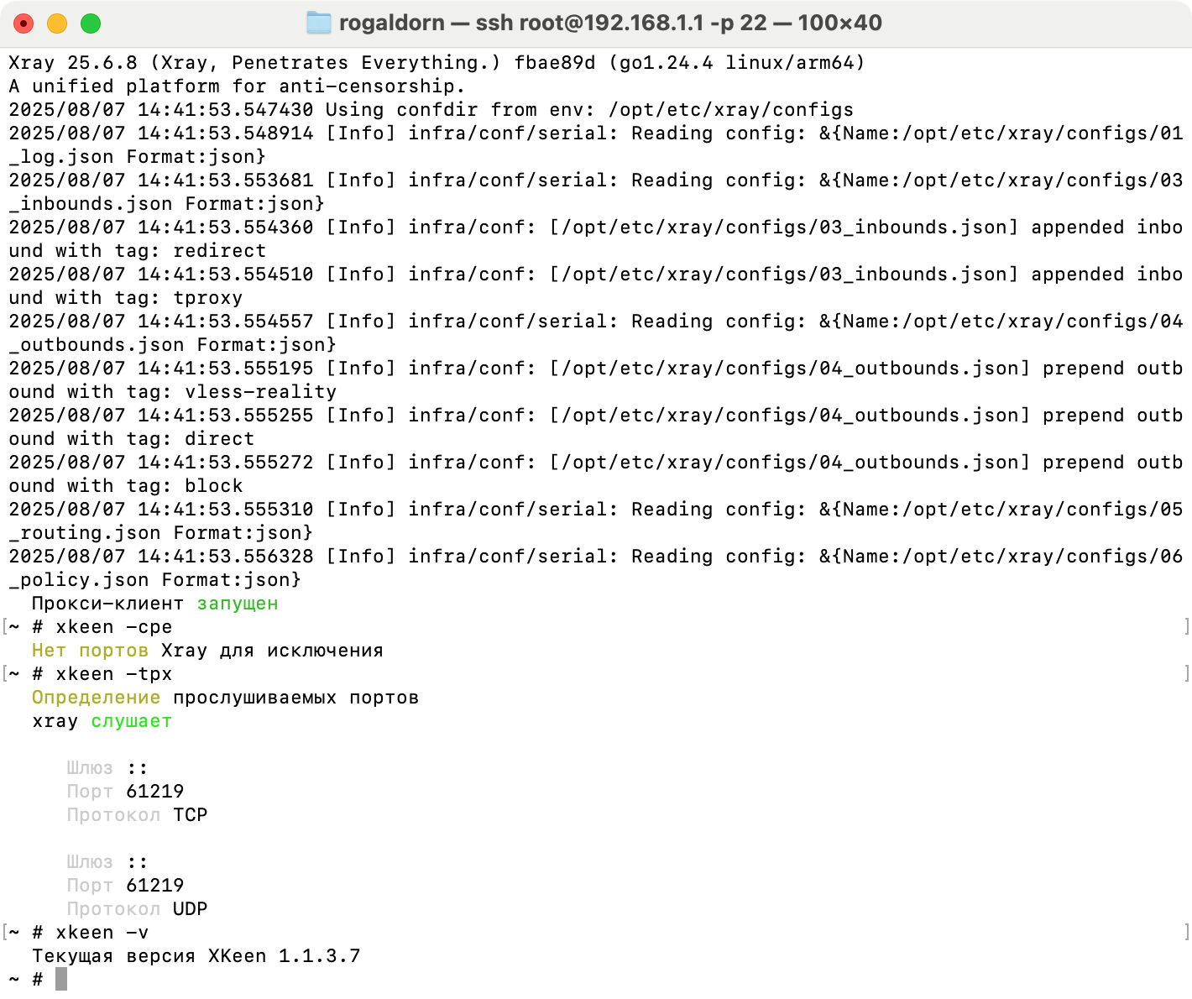Click the "TCP" protocol value
The image size is (1192, 999).
(190, 815)
